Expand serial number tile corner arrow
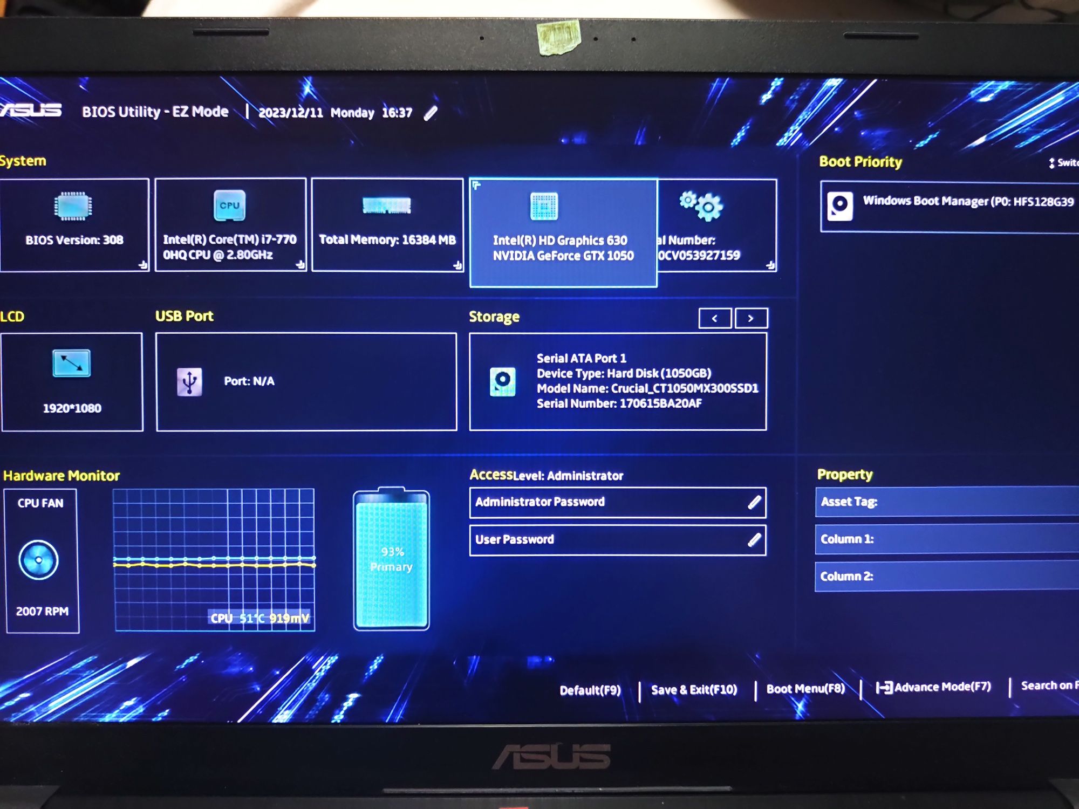1079x809 pixels. (x=770, y=265)
